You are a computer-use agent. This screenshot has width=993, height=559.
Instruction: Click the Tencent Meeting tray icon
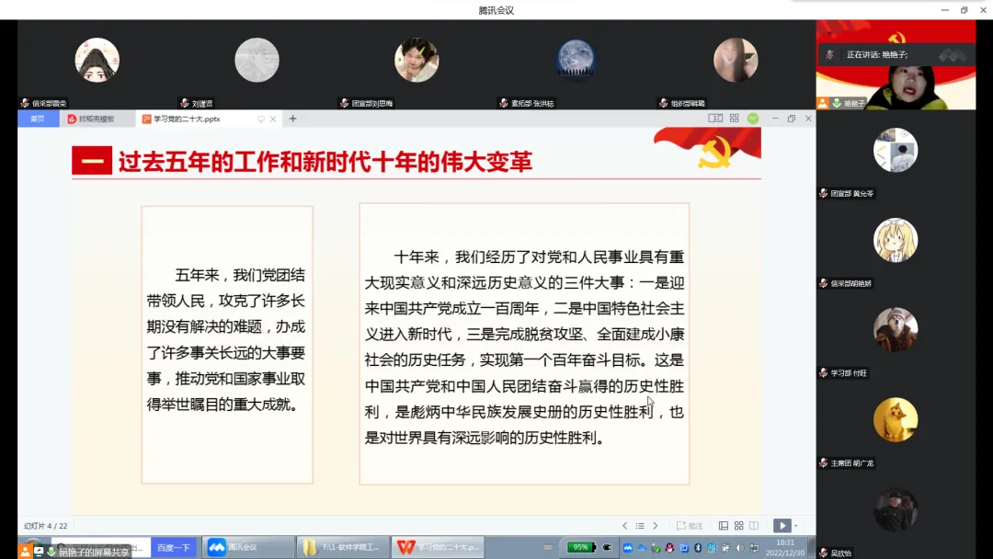click(x=628, y=548)
